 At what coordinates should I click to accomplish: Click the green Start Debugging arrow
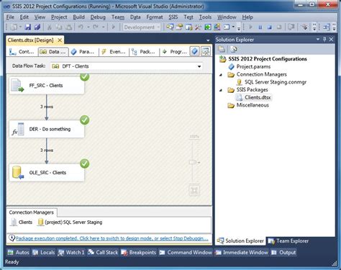[x=114, y=27]
